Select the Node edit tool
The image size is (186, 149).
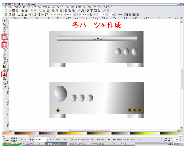[x=4, y=24]
